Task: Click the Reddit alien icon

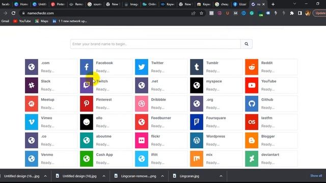Action: (x=252, y=67)
